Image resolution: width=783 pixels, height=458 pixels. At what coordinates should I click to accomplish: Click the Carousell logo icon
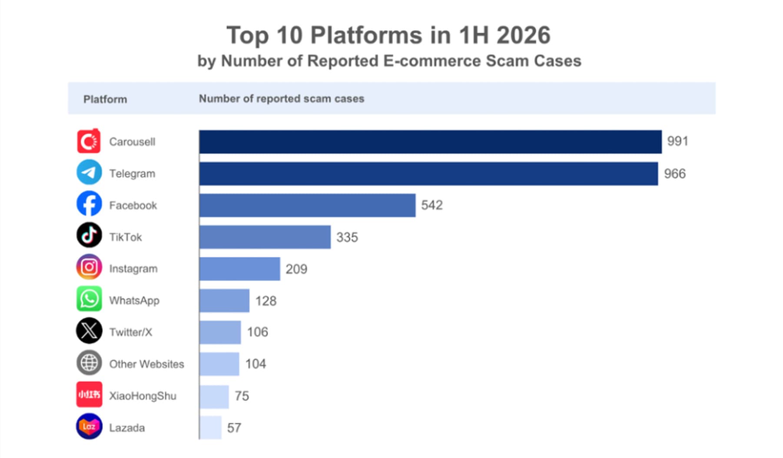[x=89, y=141]
